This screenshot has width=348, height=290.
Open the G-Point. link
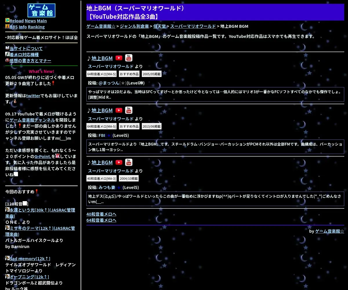(x=43, y=157)
